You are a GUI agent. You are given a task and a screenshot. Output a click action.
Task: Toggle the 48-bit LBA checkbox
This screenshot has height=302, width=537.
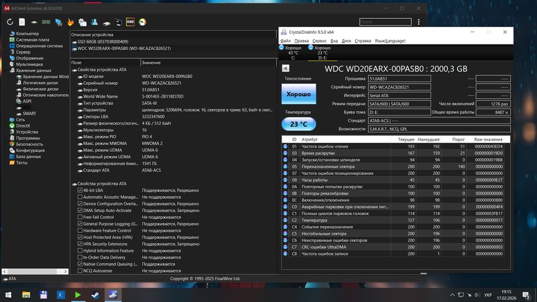pos(80,190)
